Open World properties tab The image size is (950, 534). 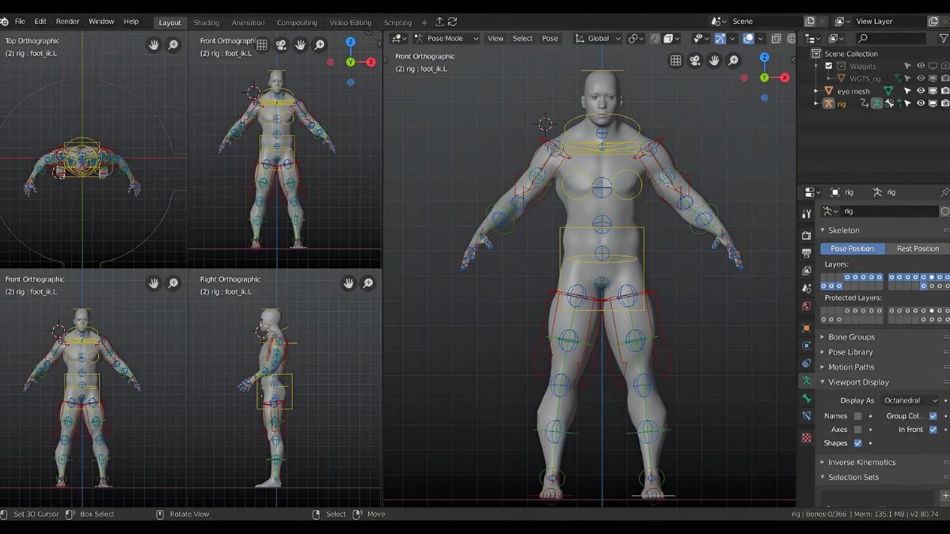806,307
